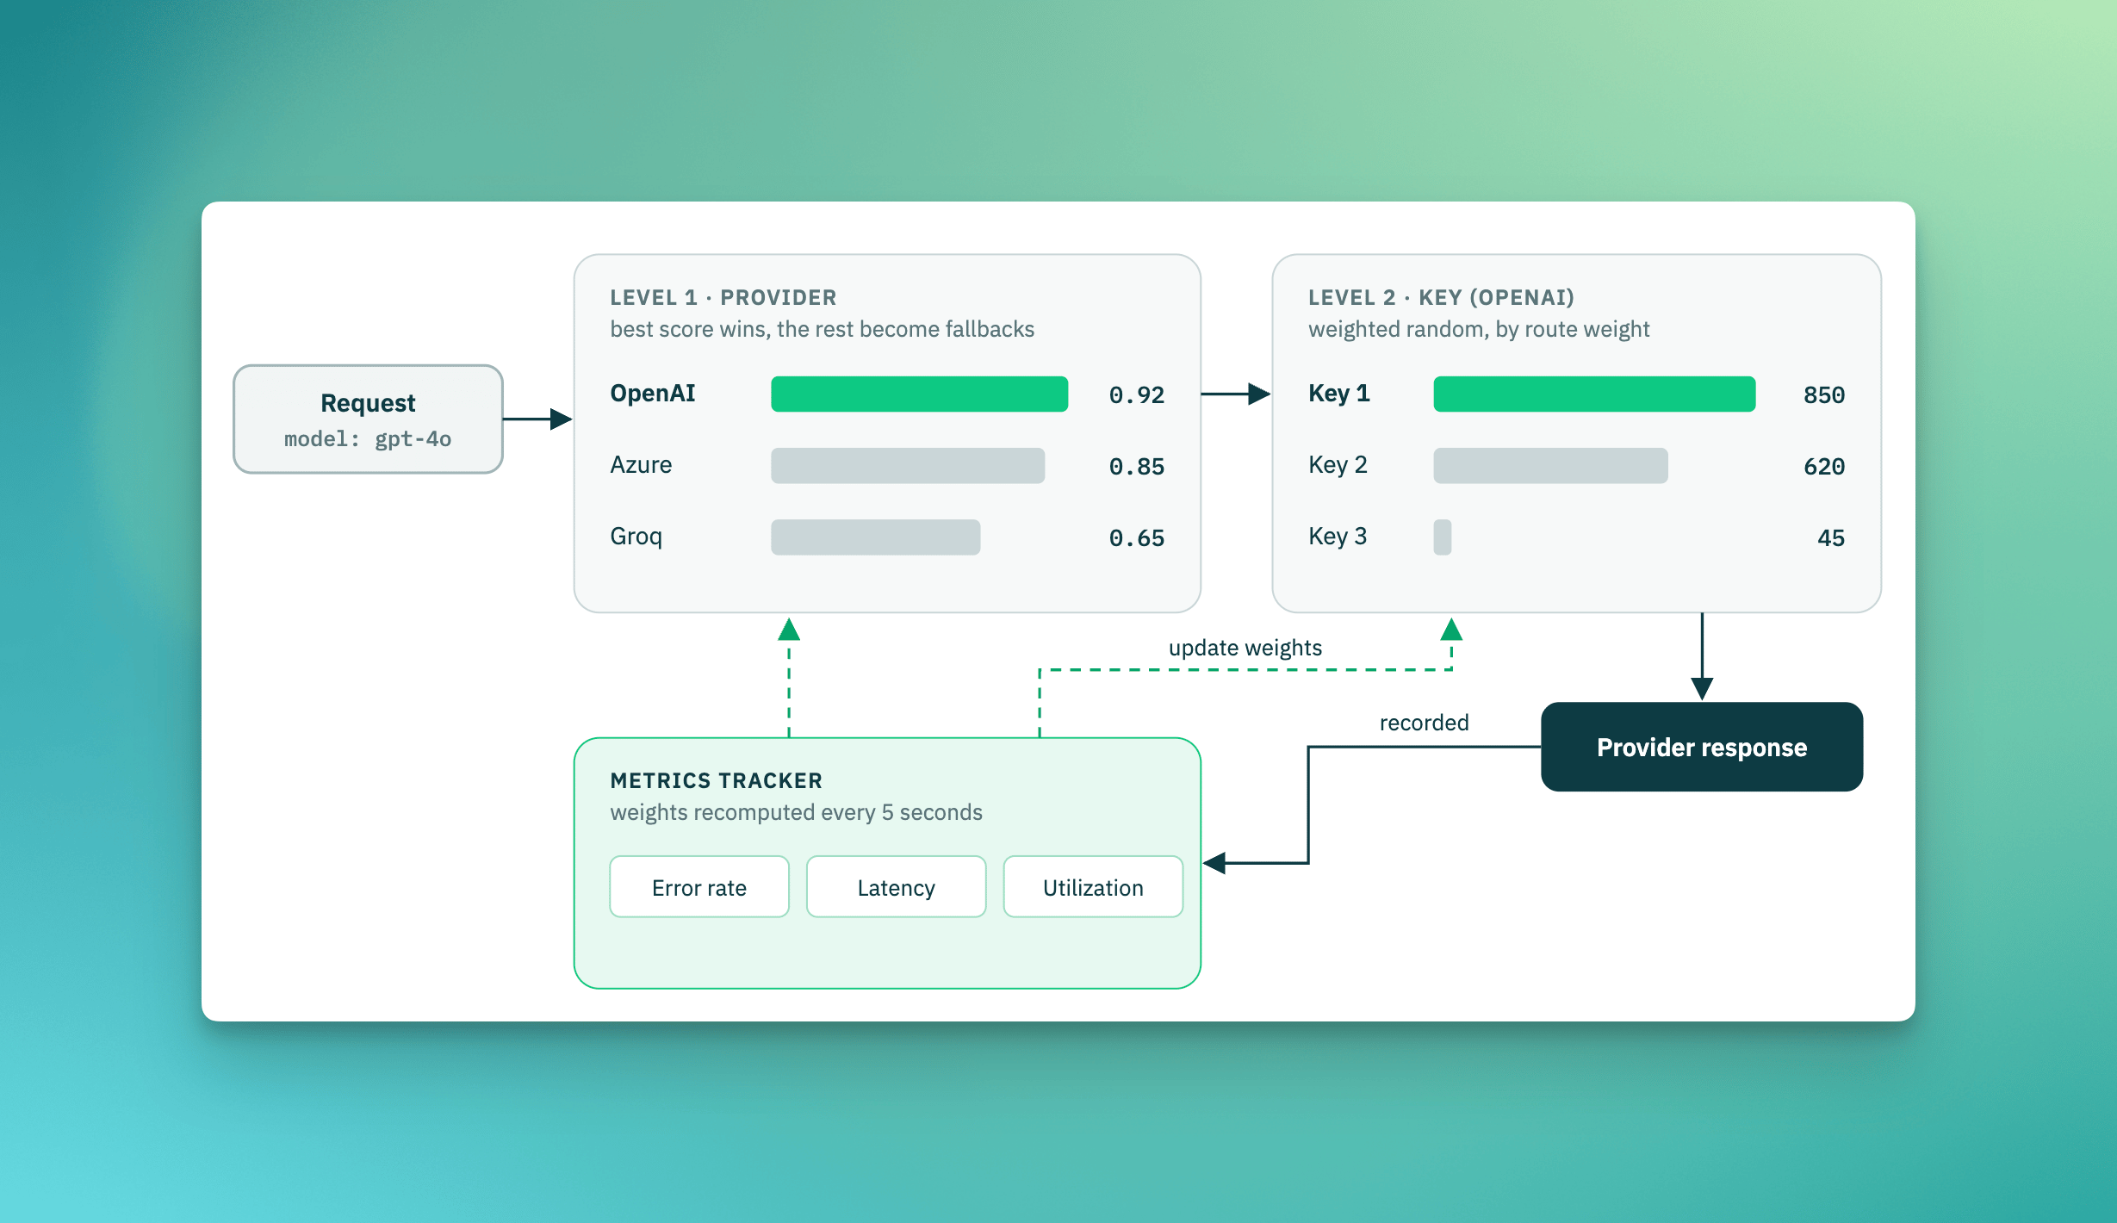The height and width of the screenshot is (1223, 2117).
Task: Click the Latency metric chip
Action: coord(896,887)
